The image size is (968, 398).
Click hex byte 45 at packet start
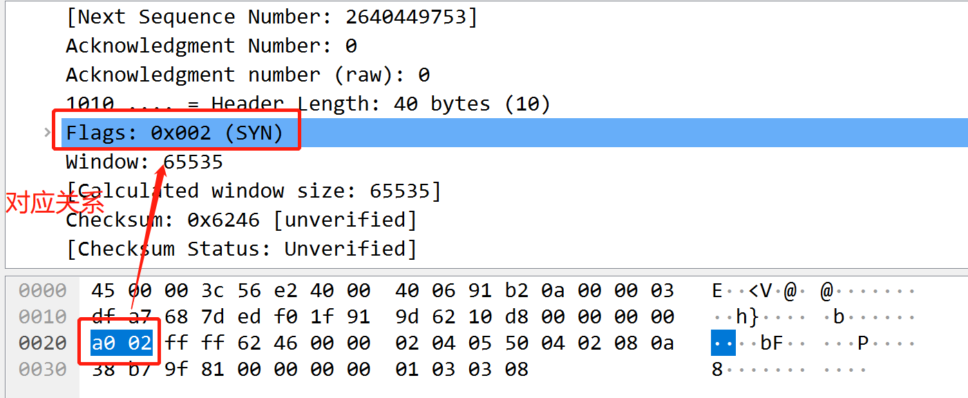102,290
